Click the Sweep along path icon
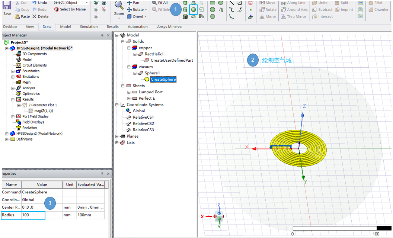The image size is (393, 238). 360,16
